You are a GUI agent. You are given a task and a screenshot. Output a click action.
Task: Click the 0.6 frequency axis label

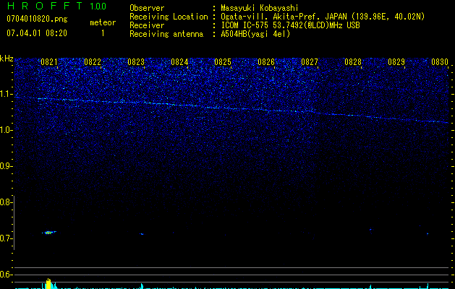pos(6,275)
